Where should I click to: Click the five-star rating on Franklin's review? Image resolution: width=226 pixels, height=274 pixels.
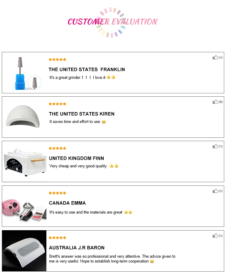(x=57, y=60)
